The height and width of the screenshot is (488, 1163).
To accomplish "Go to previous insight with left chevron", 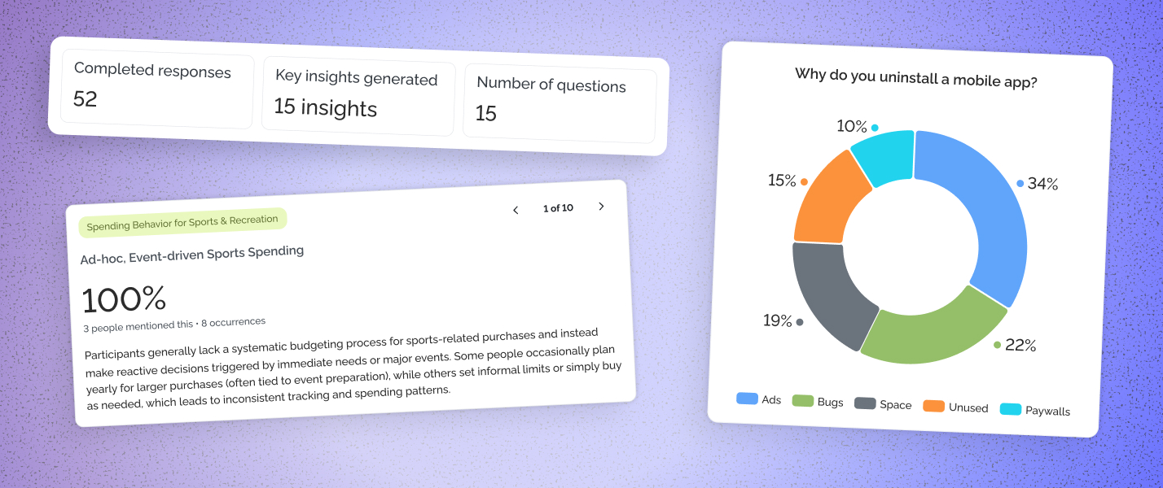I will (516, 211).
